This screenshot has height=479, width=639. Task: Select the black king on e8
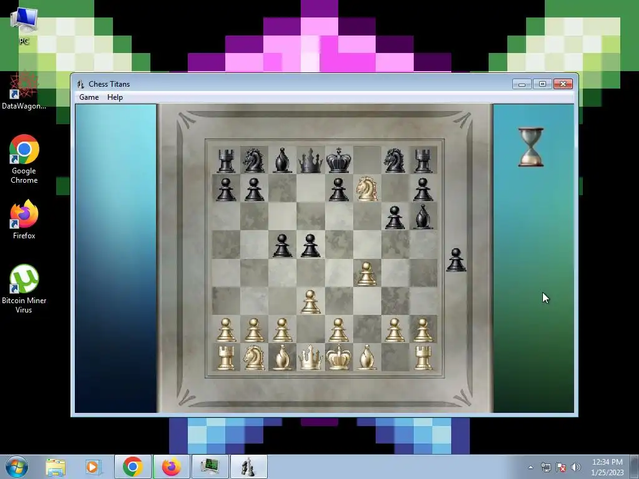pos(339,160)
